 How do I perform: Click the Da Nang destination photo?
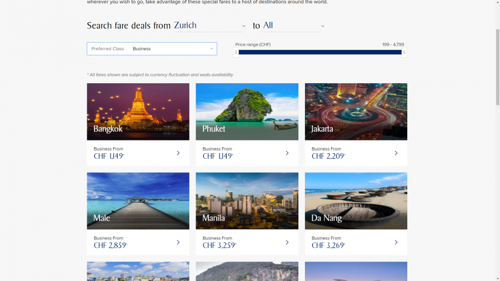pyautogui.click(x=356, y=201)
